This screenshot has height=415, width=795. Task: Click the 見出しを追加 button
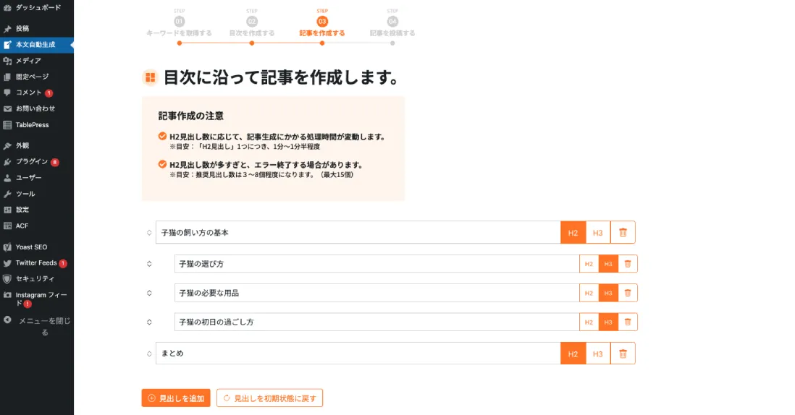(x=176, y=398)
